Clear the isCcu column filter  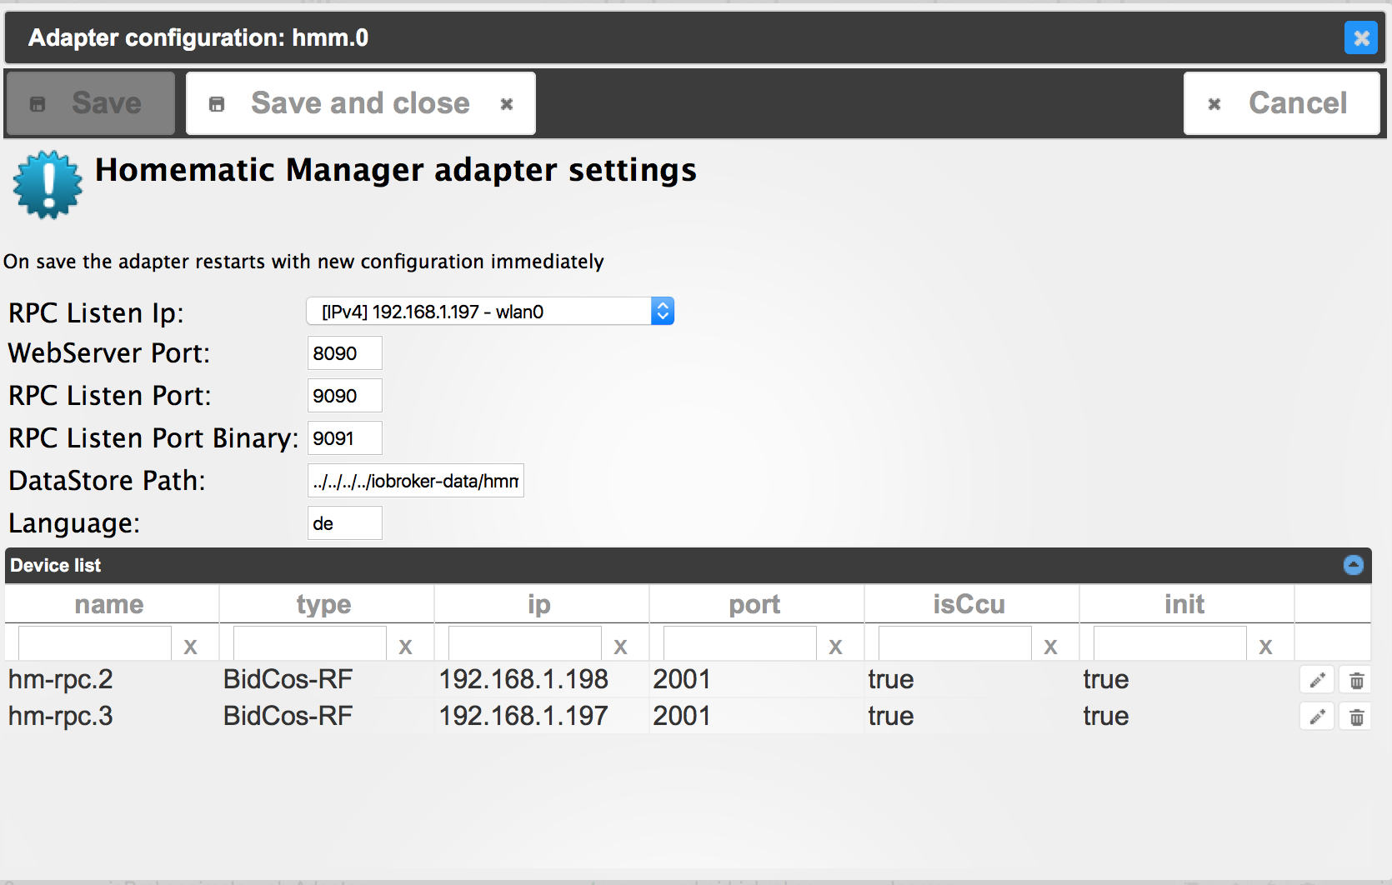(1050, 646)
